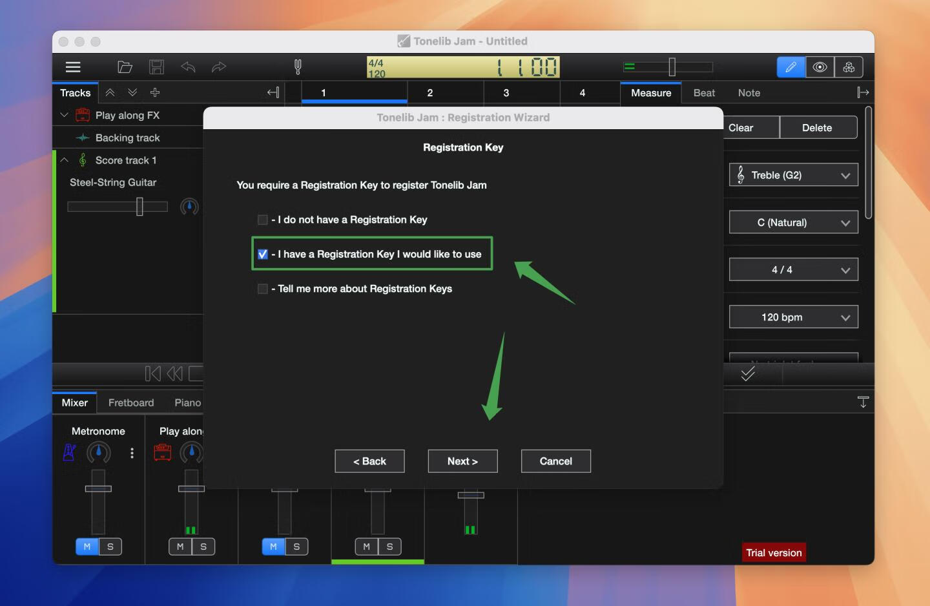Move track up with the up chevrons icon
Image resolution: width=930 pixels, height=606 pixels.
pos(110,92)
